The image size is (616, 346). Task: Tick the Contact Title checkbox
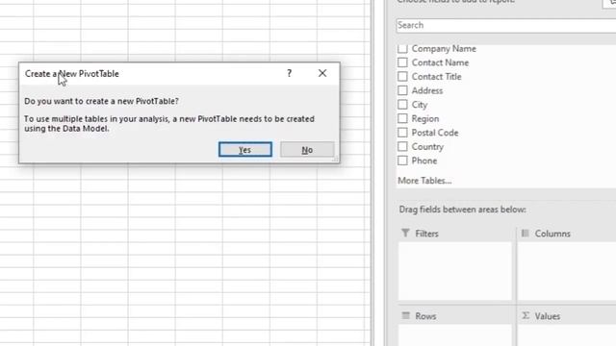point(402,77)
